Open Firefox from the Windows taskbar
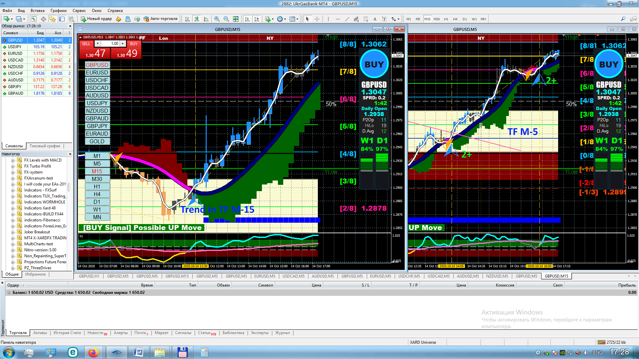639x359 pixels. pos(94,352)
